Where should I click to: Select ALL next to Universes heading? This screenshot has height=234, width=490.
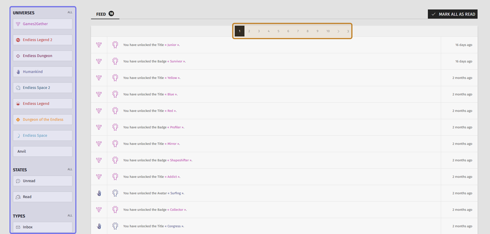[x=70, y=13]
